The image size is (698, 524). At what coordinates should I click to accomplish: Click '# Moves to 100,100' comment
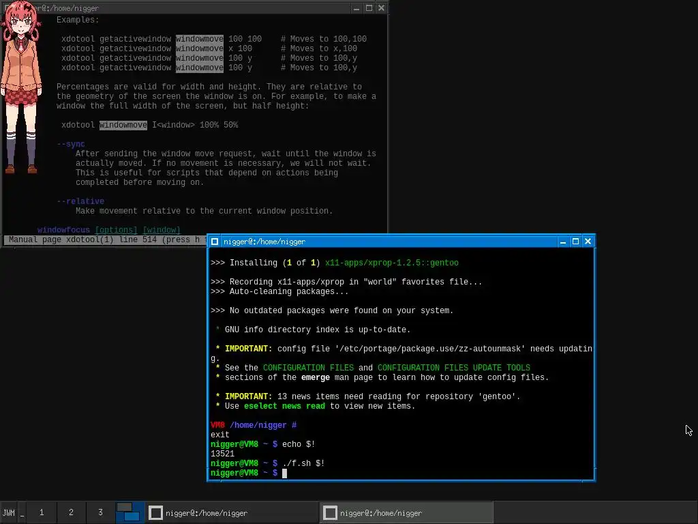(x=324, y=39)
